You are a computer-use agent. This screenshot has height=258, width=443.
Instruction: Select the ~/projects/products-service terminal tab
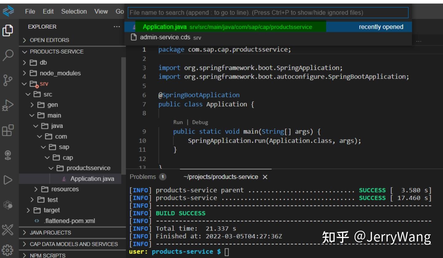pos(221,177)
